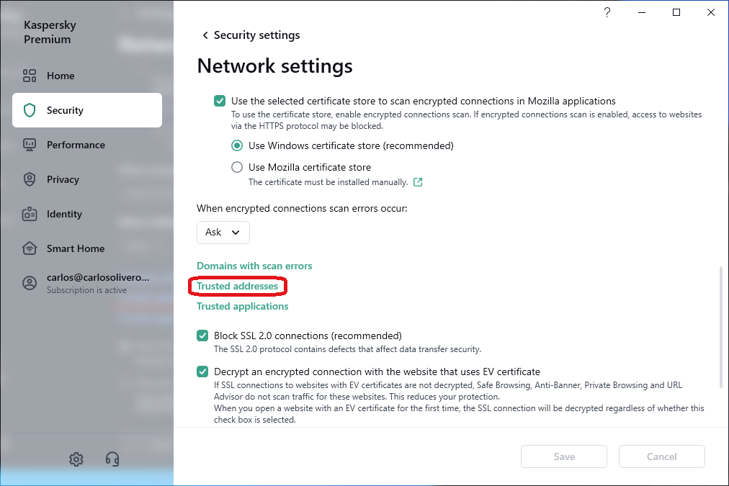
Task: Toggle Decrypt EV certificate connection checkbox
Action: (202, 372)
